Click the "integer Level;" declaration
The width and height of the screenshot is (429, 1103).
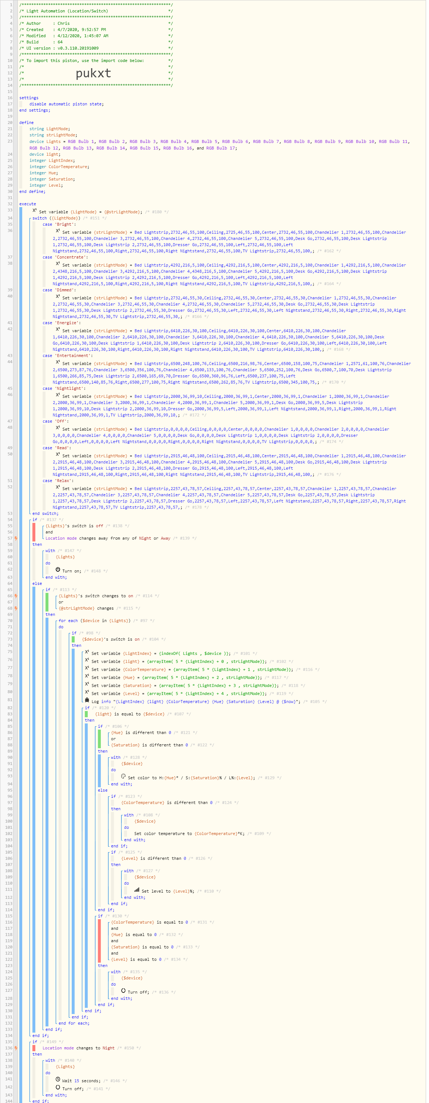(46, 185)
